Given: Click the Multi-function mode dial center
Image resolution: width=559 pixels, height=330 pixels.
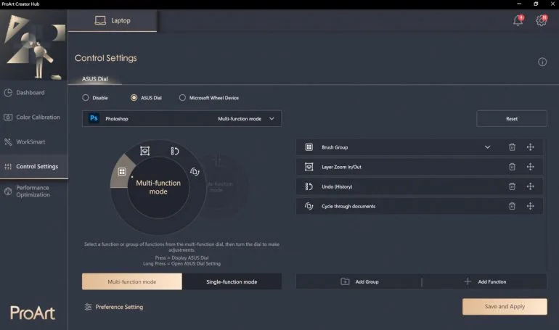Looking at the screenshot, I should tap(158, 187).
